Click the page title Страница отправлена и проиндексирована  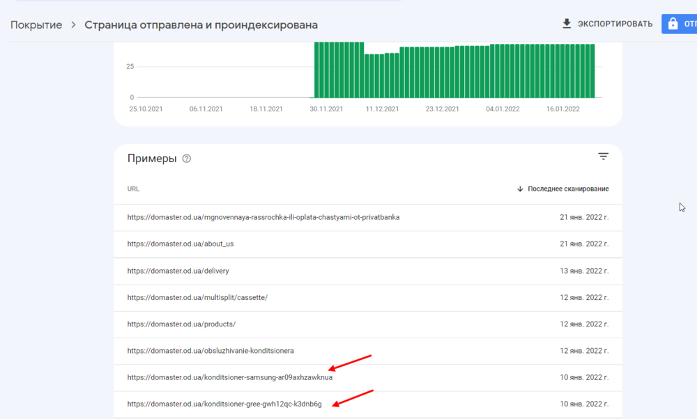click(x=201, y=25)
